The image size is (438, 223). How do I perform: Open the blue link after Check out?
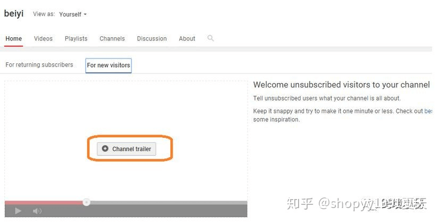click(428, 111)
